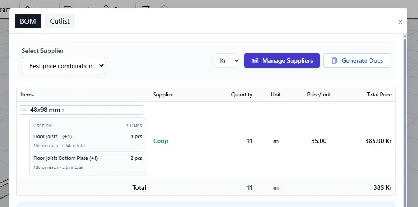
Task: Click the 4 pcs count for Floor joists 1
Action: coord(136,136)
